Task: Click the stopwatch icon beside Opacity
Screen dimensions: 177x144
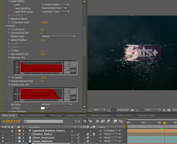Action: (x=13, y=77)
